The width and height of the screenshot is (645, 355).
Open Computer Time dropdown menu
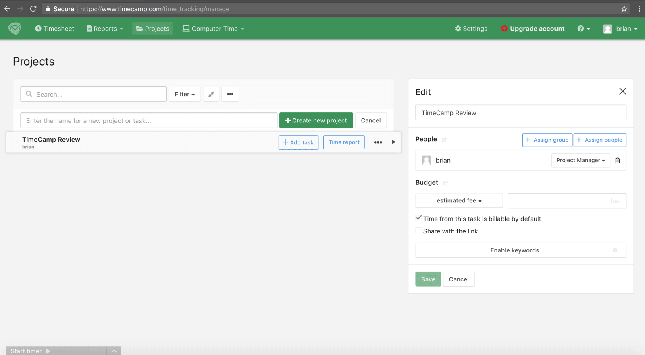[x=213, y=29]
